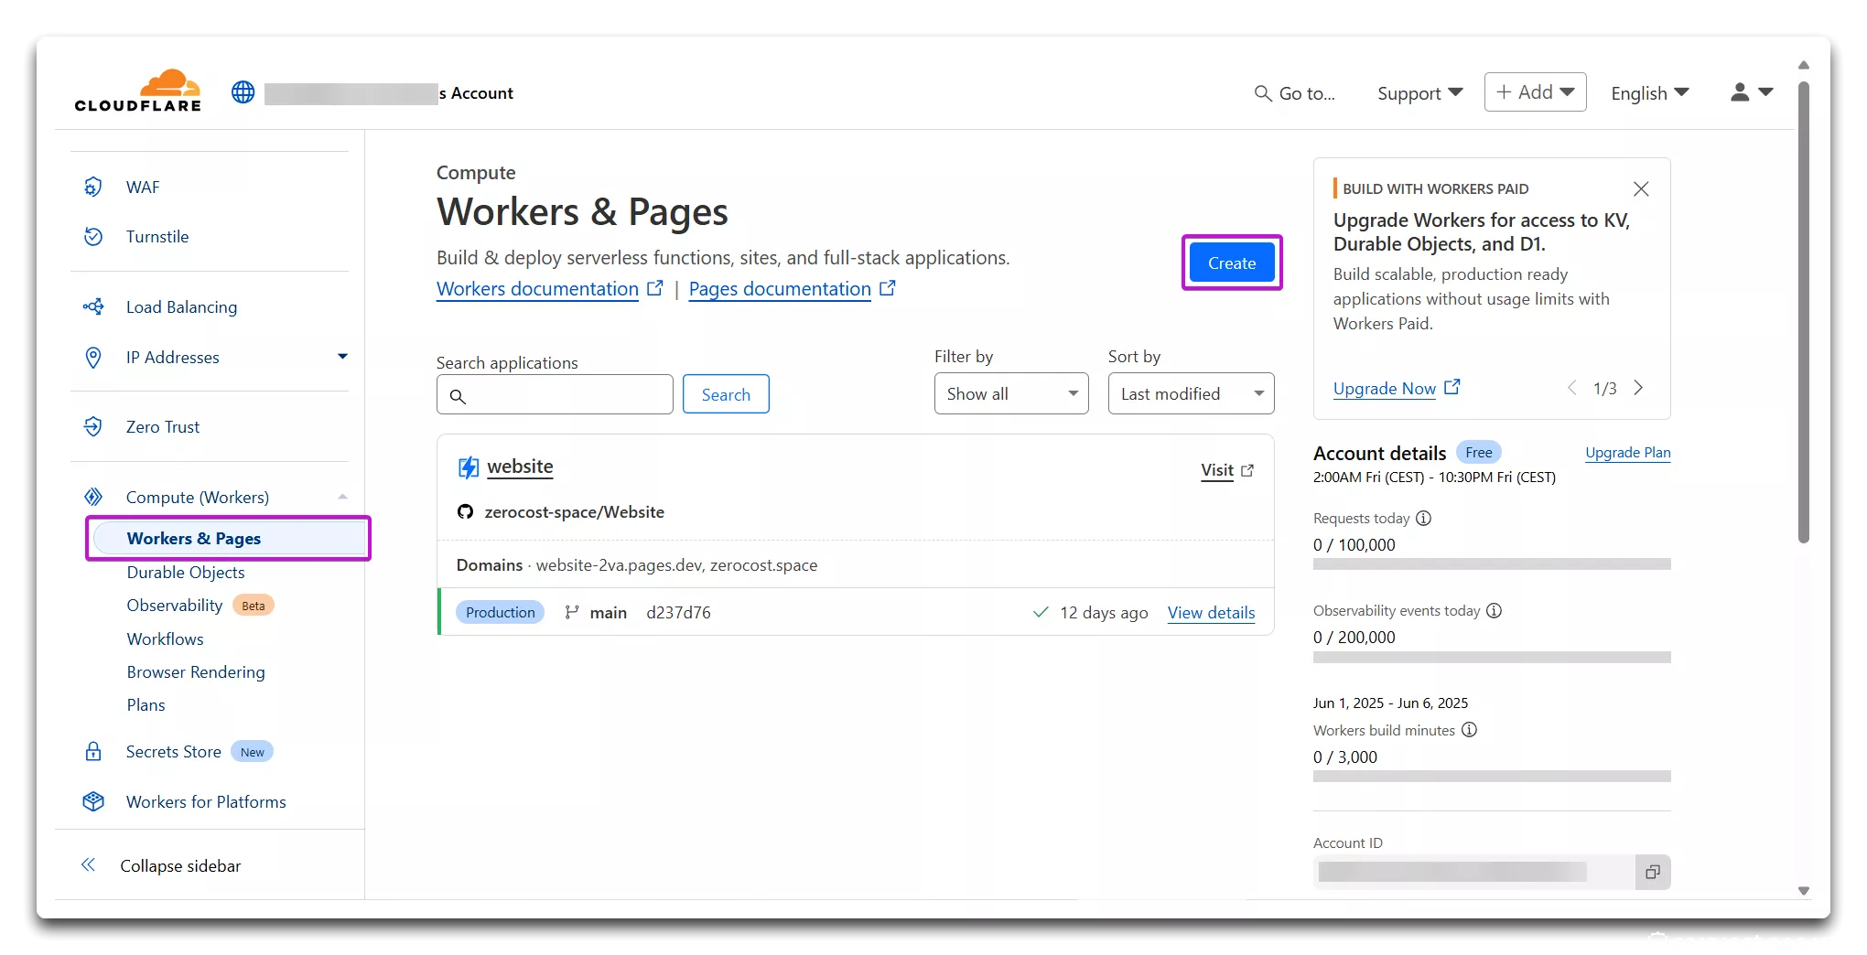Click the info icon next to Observability events today

tap(1494, 610)
